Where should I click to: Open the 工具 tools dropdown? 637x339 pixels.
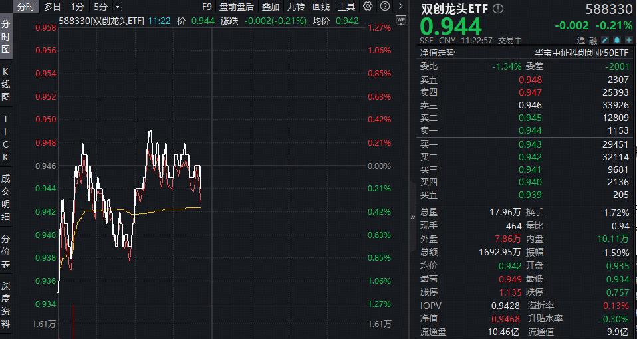(346, 7)
